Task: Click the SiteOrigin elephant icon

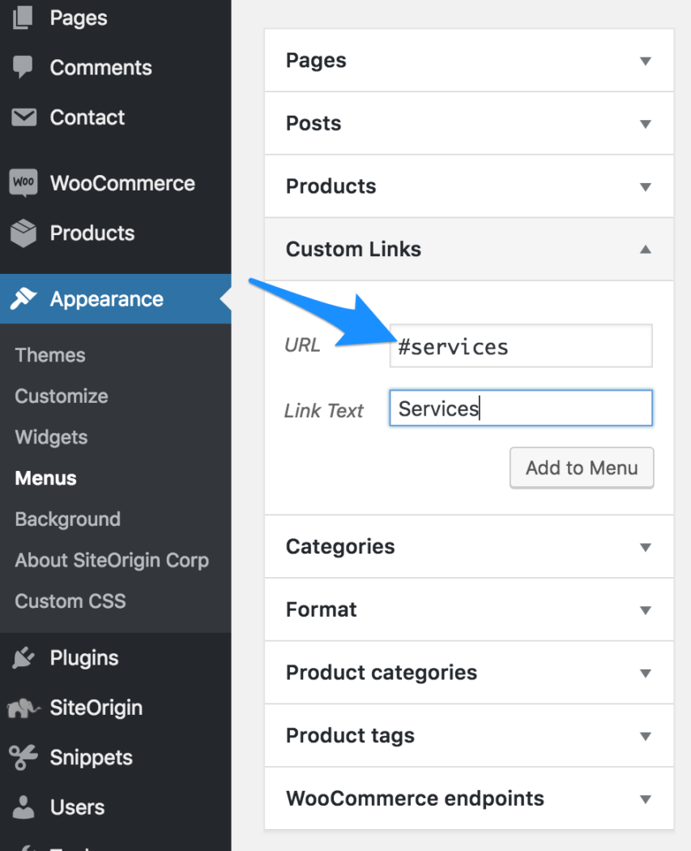Action: pos(23,708)
